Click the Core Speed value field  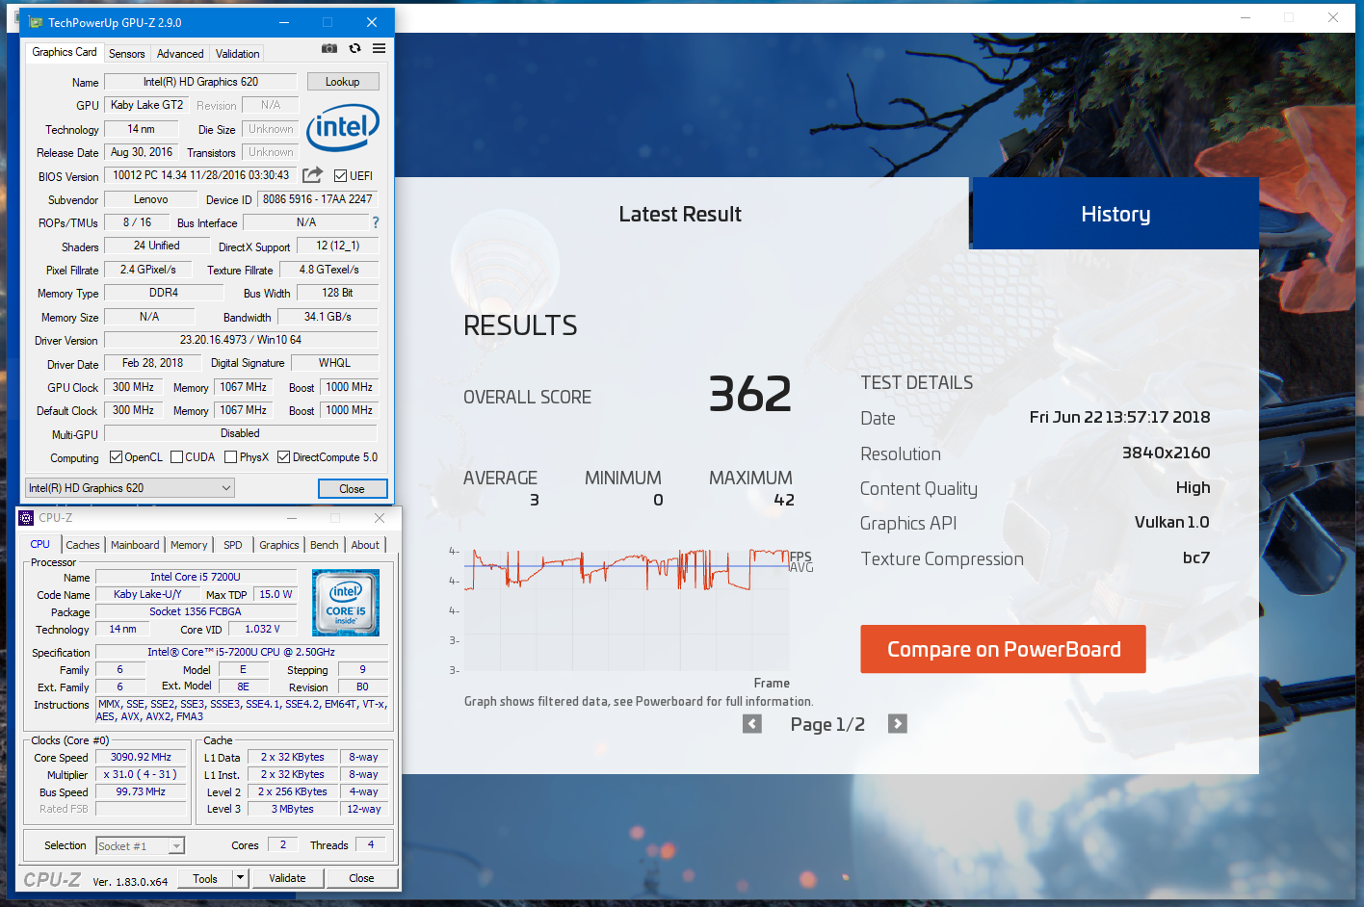141,757
